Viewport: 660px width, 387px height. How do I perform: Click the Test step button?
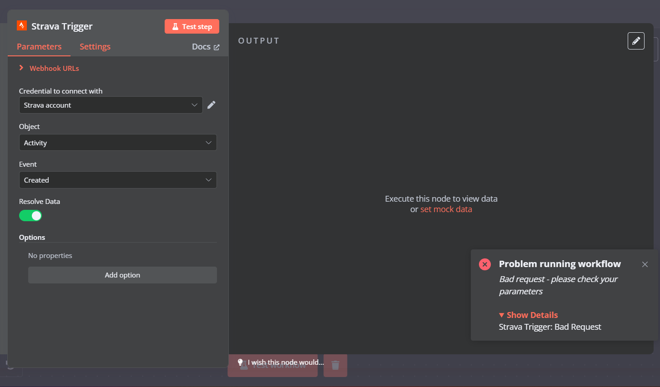point(192,26)
